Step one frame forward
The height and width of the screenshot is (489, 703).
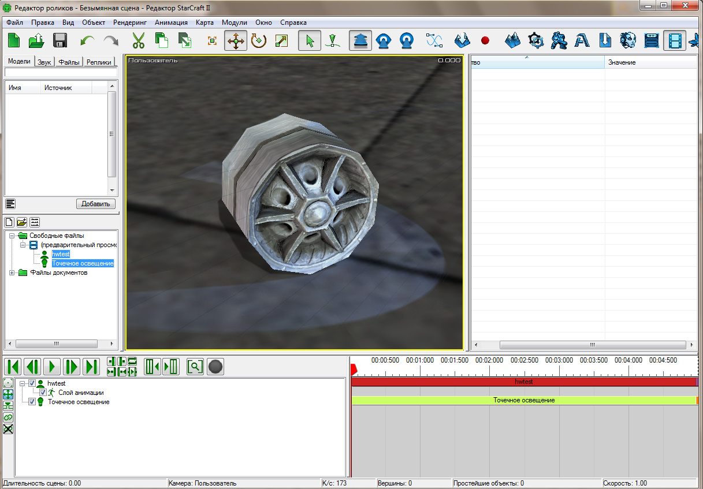click(72, 367)
